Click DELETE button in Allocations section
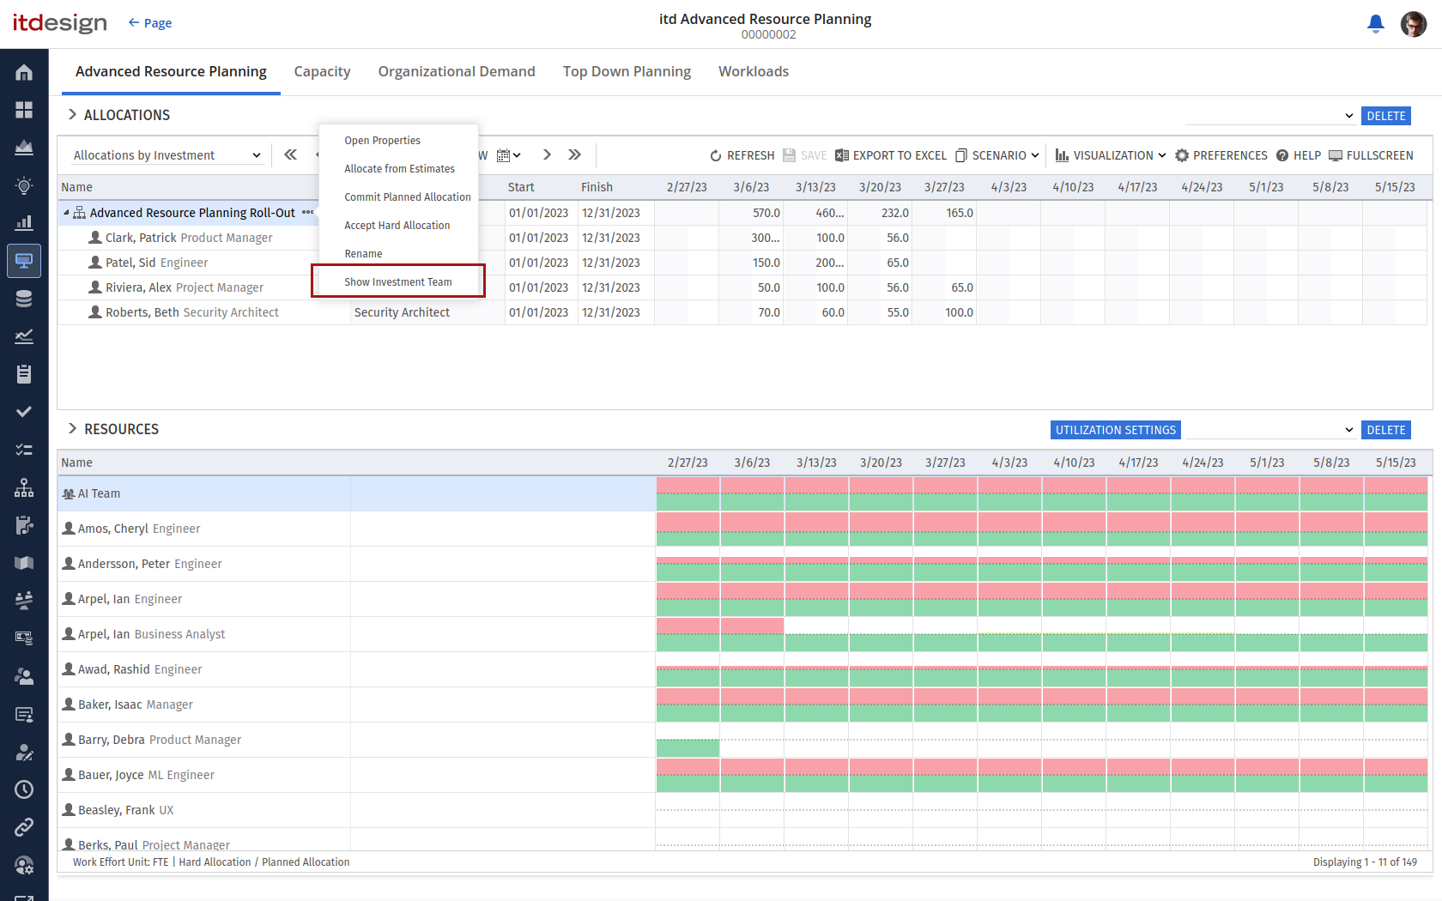This screenshot has height=901, width=1442. tap(1386, 116)
